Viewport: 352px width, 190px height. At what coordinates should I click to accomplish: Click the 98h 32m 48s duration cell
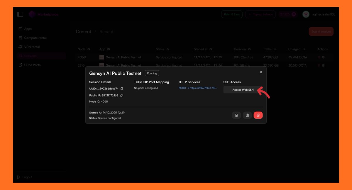coord(243,57)
